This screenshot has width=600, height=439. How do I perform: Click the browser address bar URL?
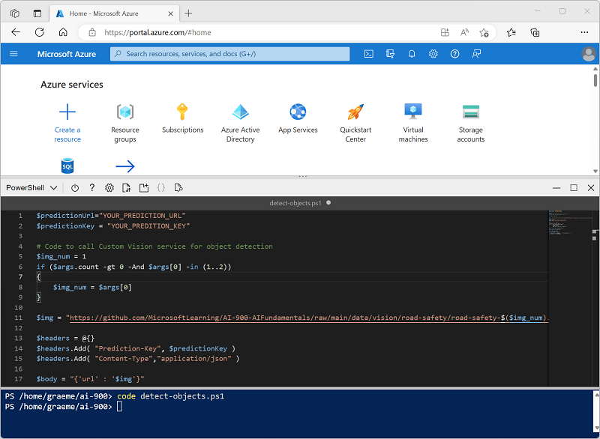(157, 32)
